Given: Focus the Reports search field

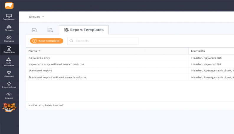Looking at the screenshot, I should (103, 41).
